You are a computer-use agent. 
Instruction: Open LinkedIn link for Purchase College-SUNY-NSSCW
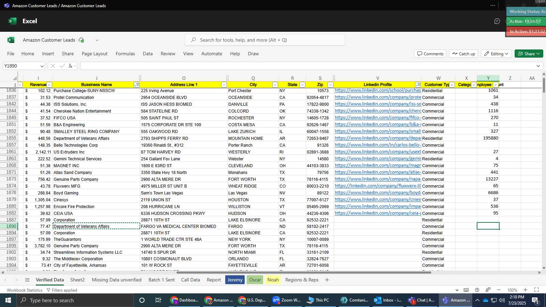(378, 90)
